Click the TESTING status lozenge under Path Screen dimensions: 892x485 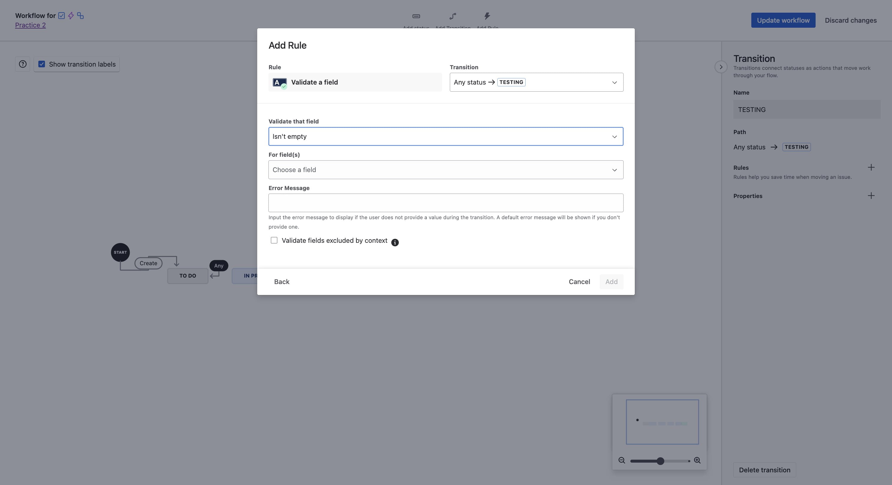pyautogui.click(x=796, y=147)
